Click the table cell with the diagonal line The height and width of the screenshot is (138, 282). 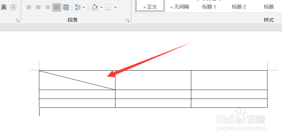[x=77, y=80]
